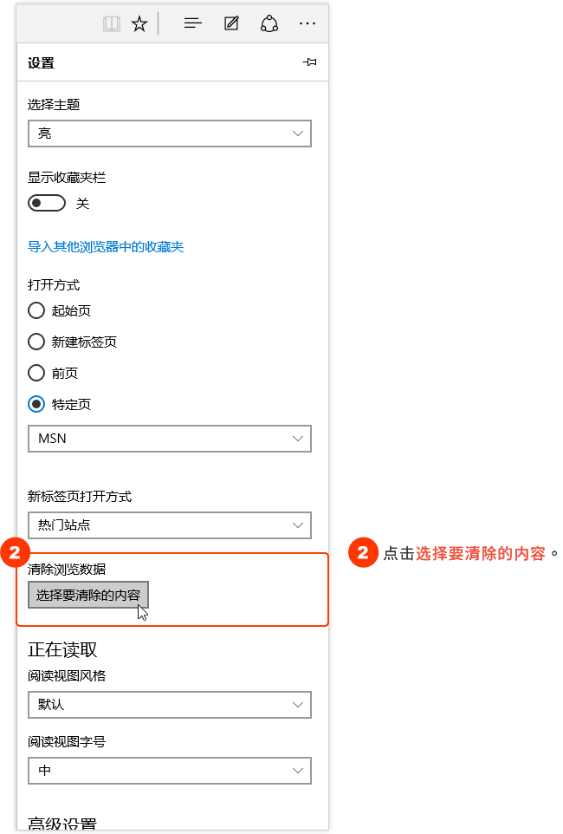The width and height of the screenshot is (563, 834).
Task: Pin the 设置 pane with pin icon
Action: click(x=309, y=62)
